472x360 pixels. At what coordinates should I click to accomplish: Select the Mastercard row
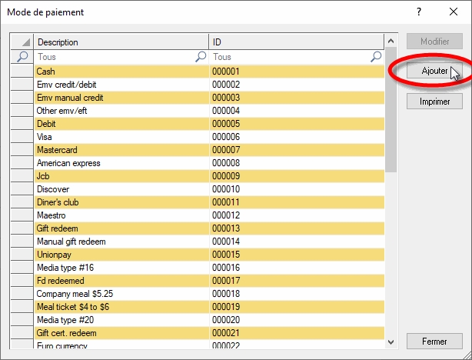[x=121, y=150]
